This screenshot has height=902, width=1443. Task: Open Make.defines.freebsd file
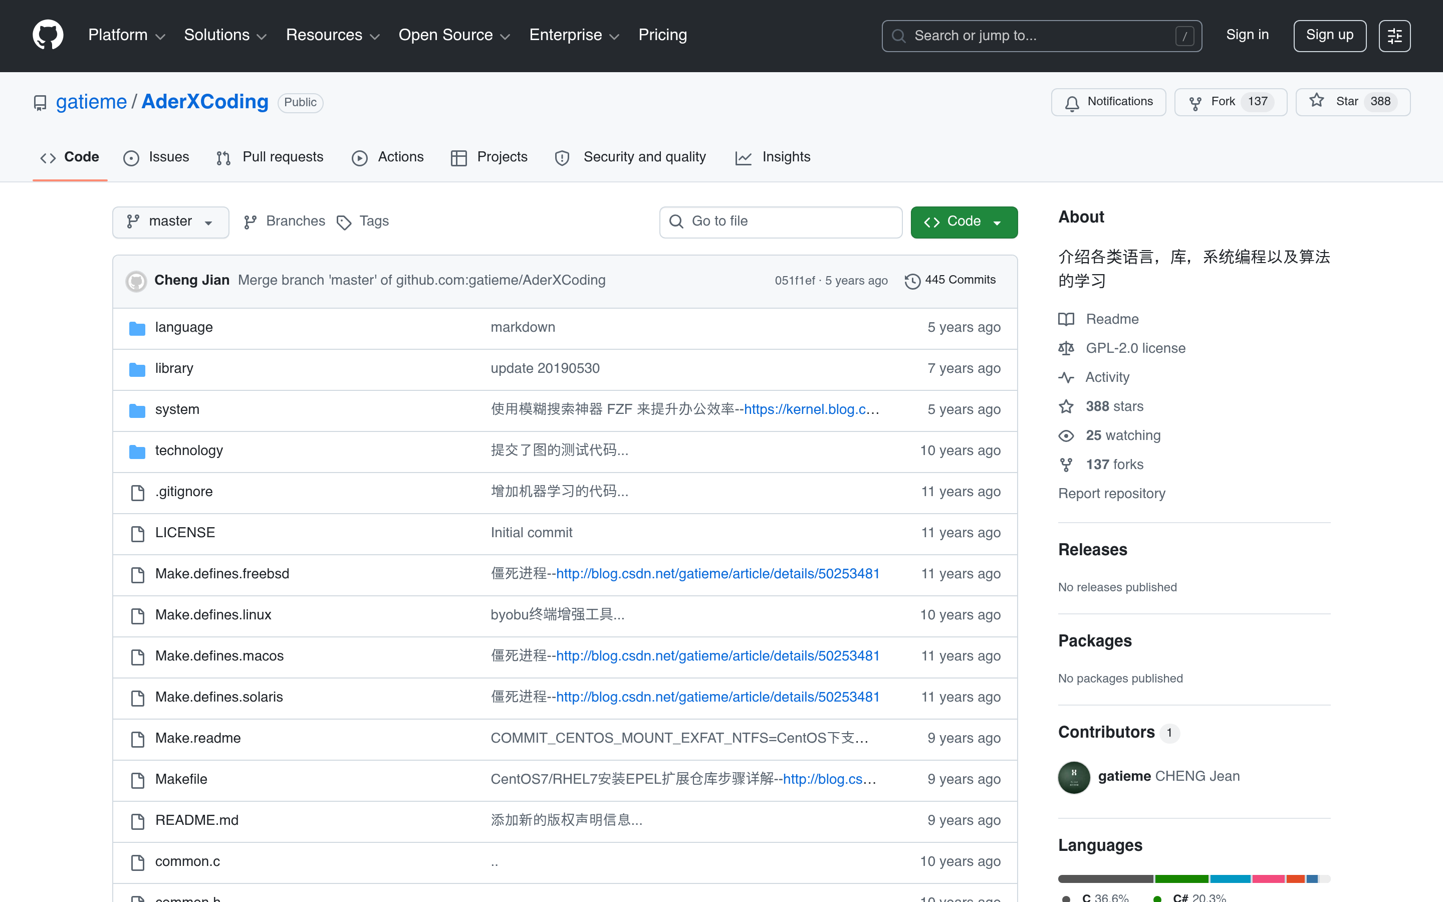pyautogui.click(x=222, y=574)
